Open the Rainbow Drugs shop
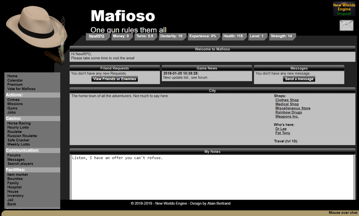This screenshot has width=359, height=216. pos(288,112)
